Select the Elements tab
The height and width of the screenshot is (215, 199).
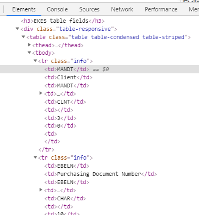[24, 9]
